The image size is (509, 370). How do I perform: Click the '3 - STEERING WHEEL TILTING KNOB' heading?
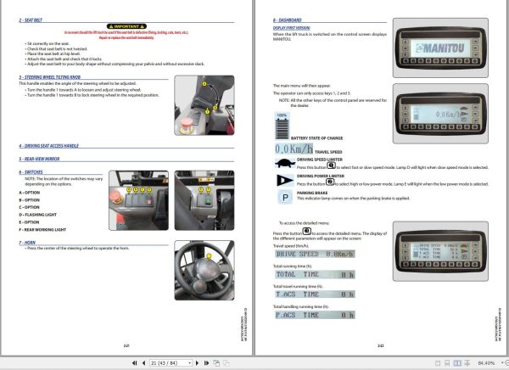[50, 77]
